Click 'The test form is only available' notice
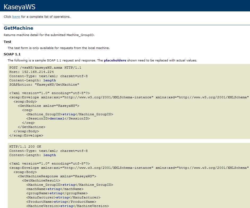Image resolution: width=250 pixels, height=208 pixels. click(59, 48)
